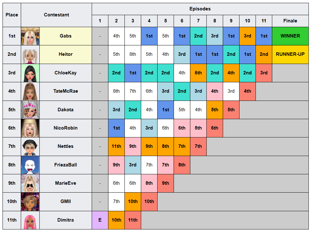Click the yellow RUNNER-UP cell
This screenshot has width=311, height=232.
(290, 55)
